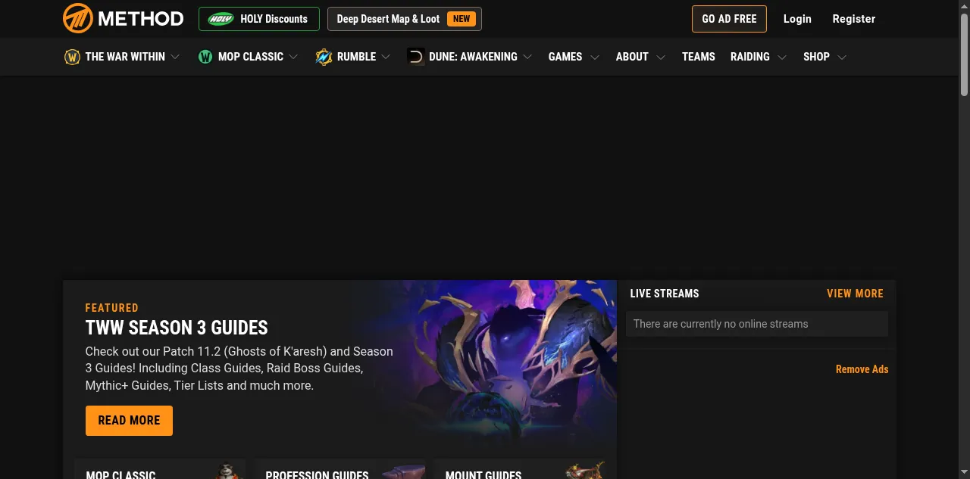Expand the Shop dropdown chevron
This screenshot has height=479, width=970.
click(x=842, y=57)
